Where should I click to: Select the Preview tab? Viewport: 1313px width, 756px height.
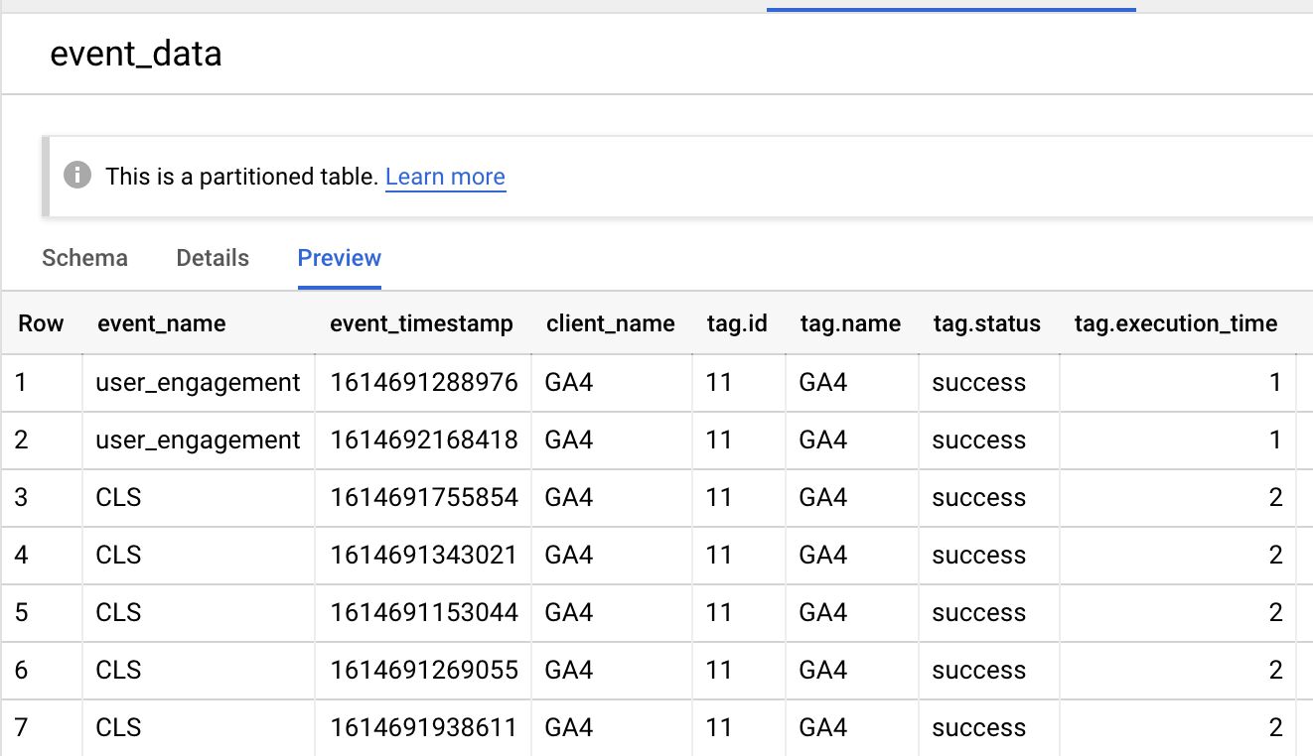[340, 258]
